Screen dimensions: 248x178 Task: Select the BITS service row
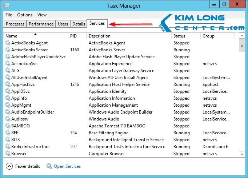click(109, 140)
